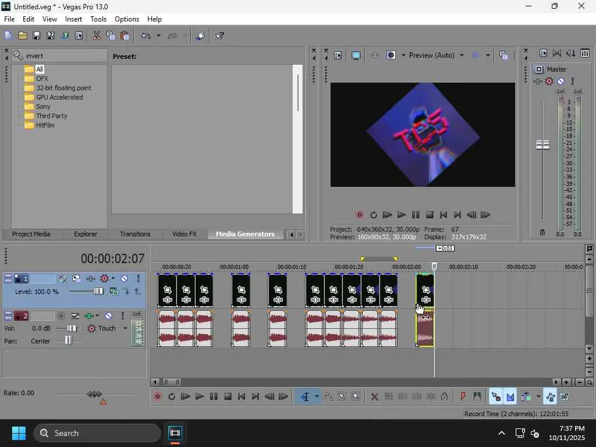Screen dimensions: 596x447
Task: Open the Preview (Auto) quality dropdown
Action: coord(462,55)
